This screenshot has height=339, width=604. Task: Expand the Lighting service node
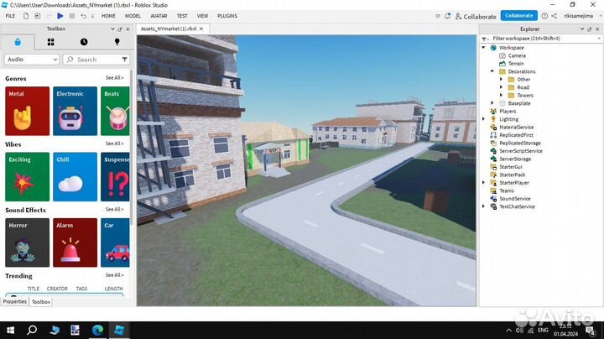pos(484,119)
